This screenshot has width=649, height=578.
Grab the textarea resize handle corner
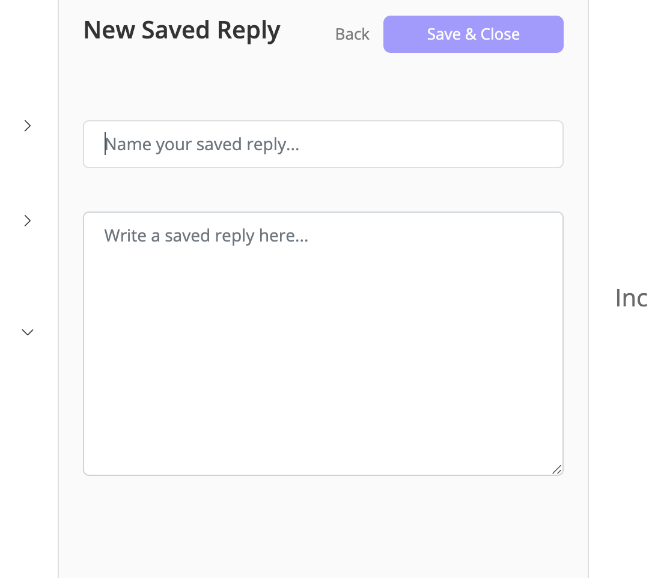(x=557, y=469)
